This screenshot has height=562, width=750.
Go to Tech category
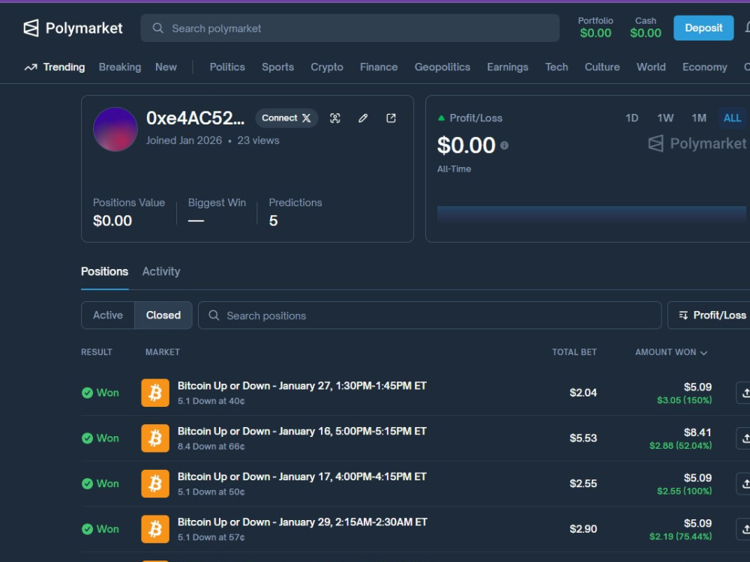556,67
